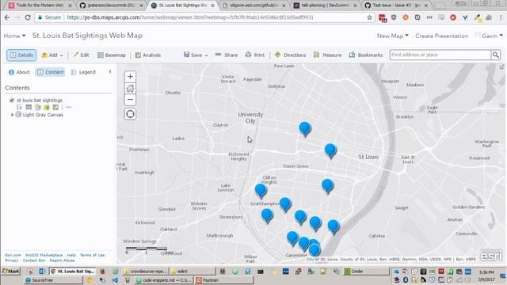Collapse the side panel with arrow
This screenshot has height=285, width=507.
[110, 72]
